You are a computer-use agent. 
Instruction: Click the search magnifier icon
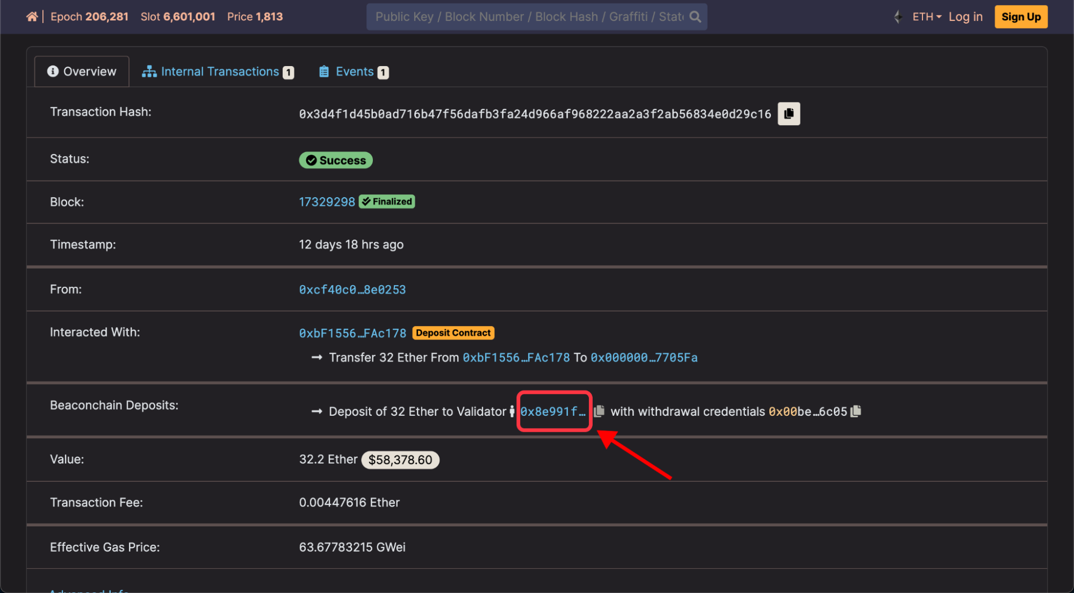[695, 17]
